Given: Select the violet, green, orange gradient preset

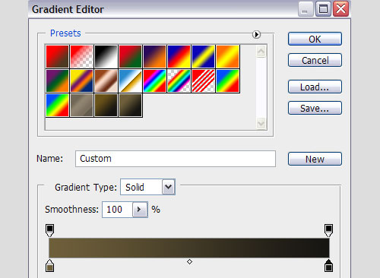Looking at the screenshot, I should 57,81.
